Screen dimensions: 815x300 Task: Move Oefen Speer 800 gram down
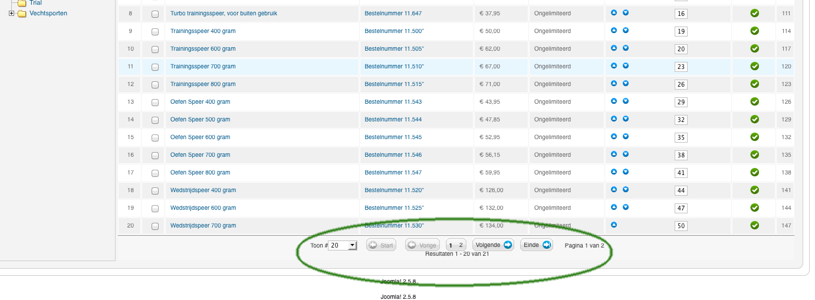626,172
